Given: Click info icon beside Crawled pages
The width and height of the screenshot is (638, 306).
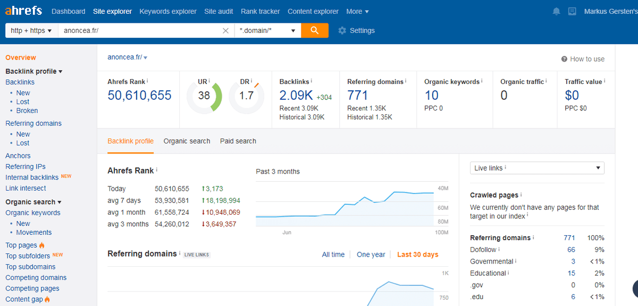Looking at the screenshot, I should click(x=521, y=195).
